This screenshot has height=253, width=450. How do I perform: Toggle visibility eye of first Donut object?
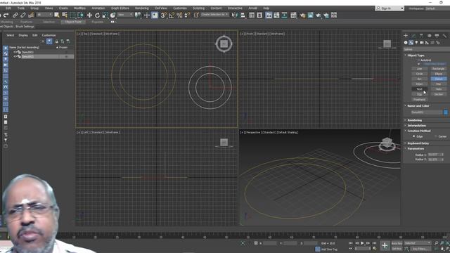coord(15,52)
